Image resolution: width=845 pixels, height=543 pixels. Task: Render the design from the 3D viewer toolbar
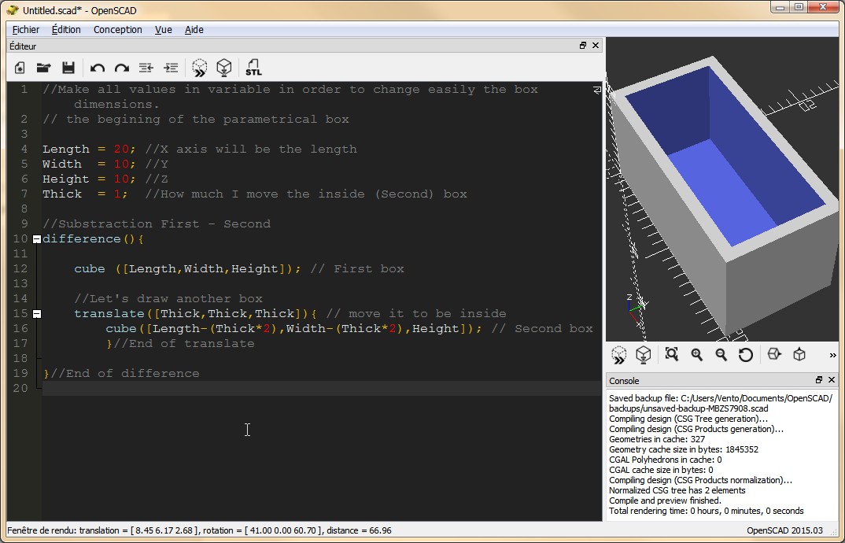(x=643, y=355)
